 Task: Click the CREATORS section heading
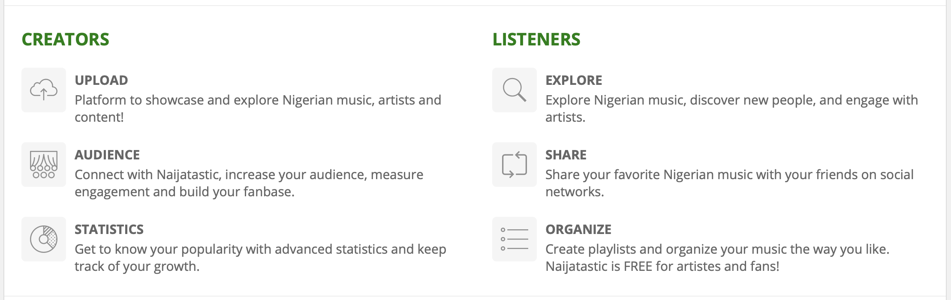coord(66,39)
